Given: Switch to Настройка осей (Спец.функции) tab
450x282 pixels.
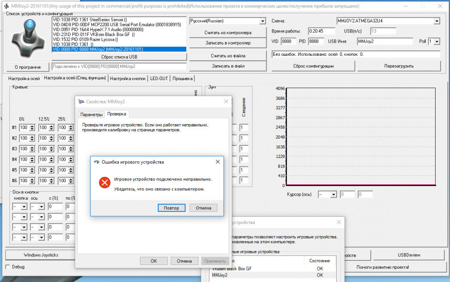Looking at the screenshot, I should point(75,78).
